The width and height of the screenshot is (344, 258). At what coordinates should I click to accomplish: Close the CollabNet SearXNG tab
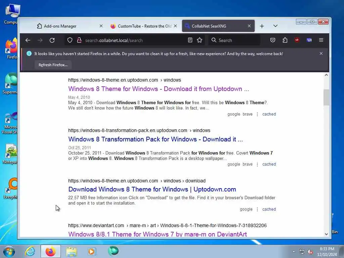pos(249,26)
